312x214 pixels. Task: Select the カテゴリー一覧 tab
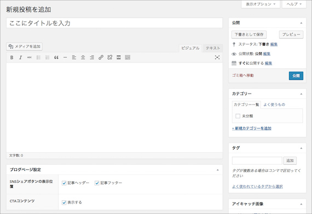pyautogui.click(x=246, y=105)
